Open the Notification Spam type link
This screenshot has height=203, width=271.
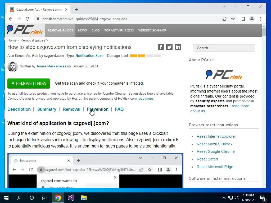coord(90,56)
